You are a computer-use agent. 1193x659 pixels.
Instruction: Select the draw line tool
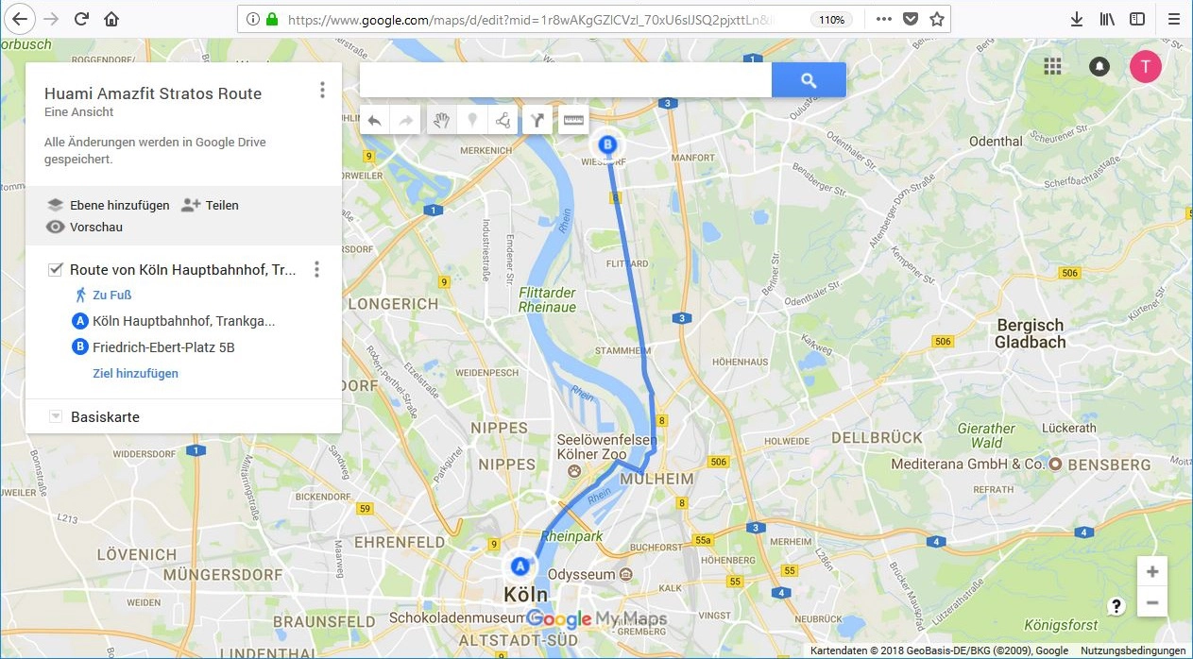click(503, 120)
